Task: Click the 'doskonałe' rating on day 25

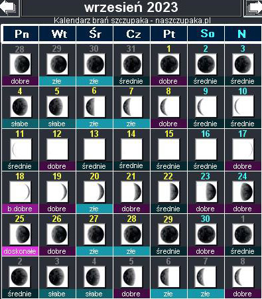Action: click(x=20, y=251)
